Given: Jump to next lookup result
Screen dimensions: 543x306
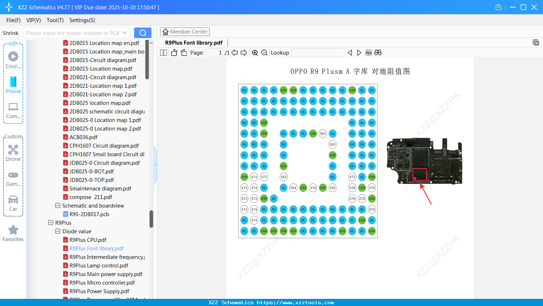Looking at the screenshot, I should tap(359, 53).
